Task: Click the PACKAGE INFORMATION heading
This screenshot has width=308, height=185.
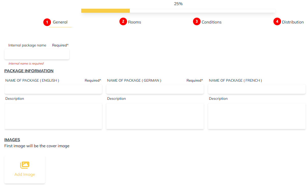Action: coord(29,71)
